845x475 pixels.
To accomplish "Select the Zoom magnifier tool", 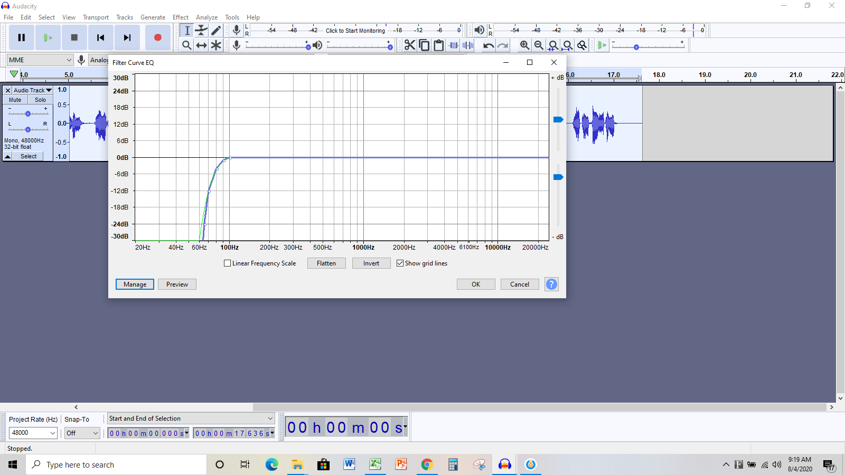I will coord(187,45).
